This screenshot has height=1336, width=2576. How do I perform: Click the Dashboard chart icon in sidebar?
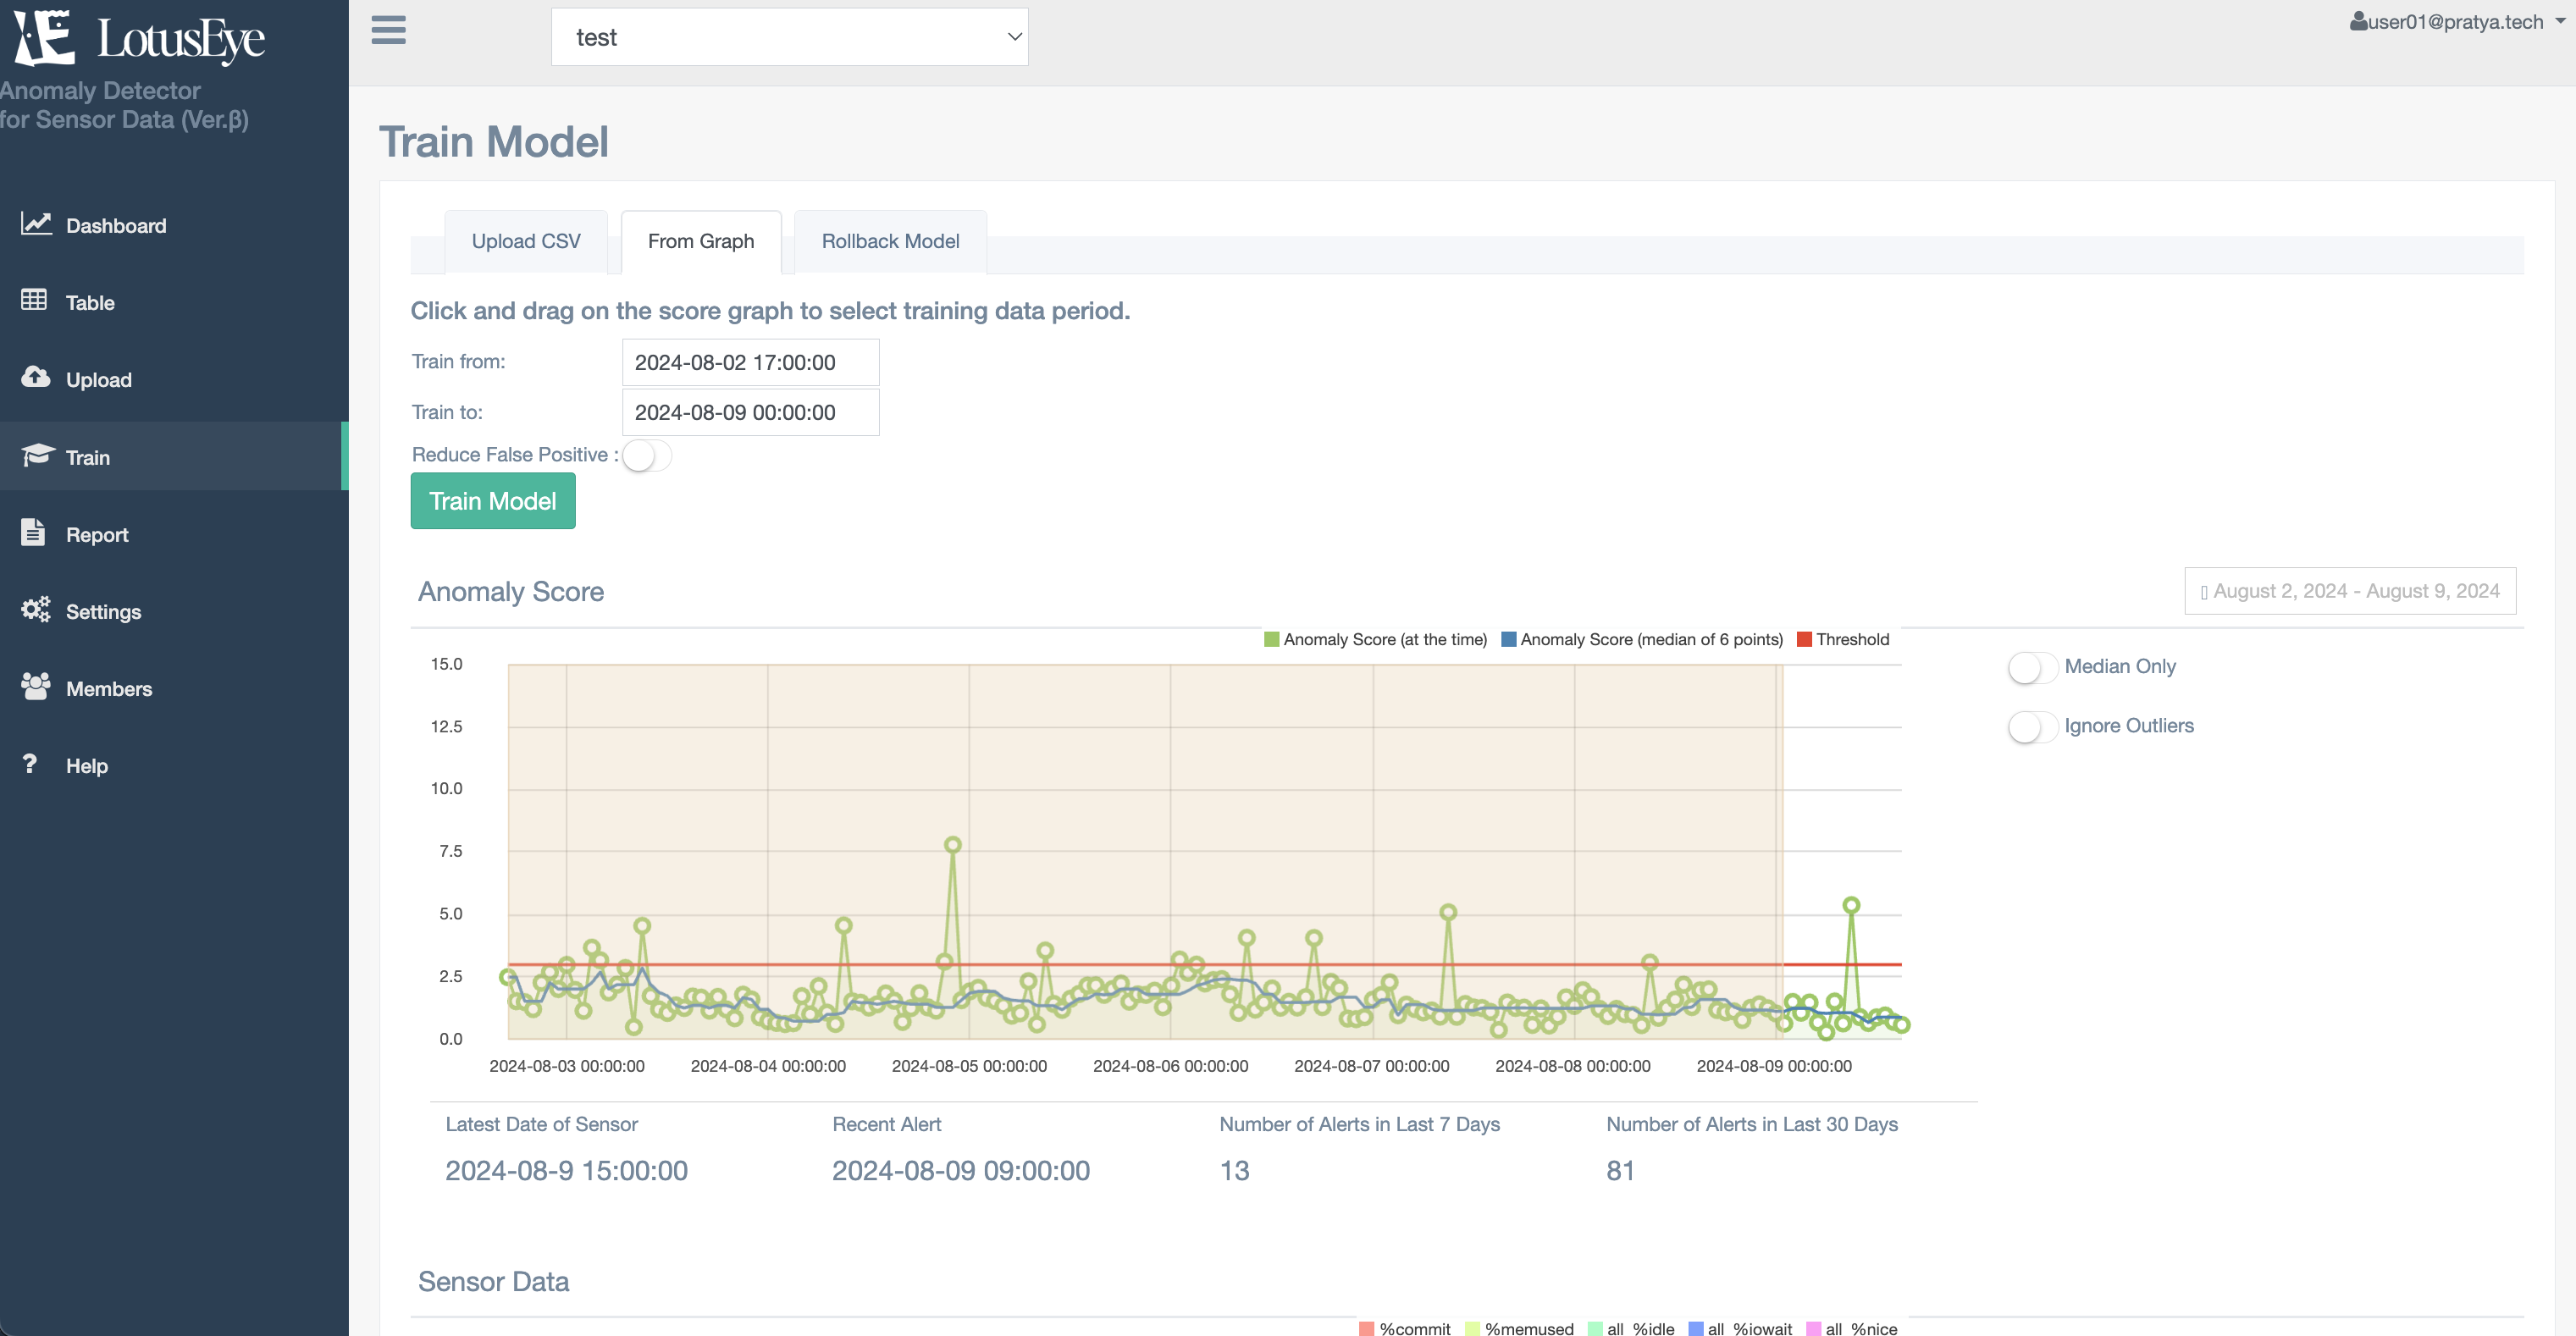click(36, 224)
